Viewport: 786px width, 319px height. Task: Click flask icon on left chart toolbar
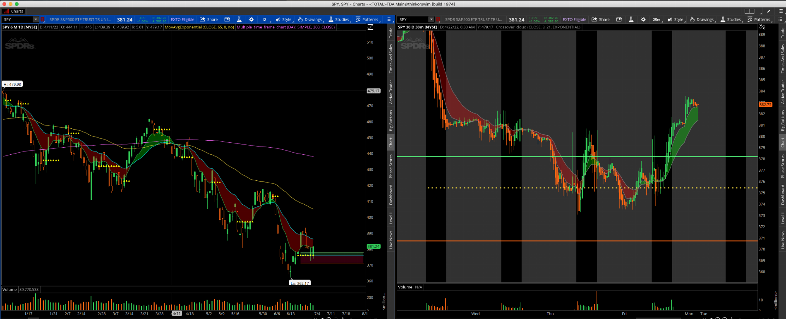pyautogui.click(x=239, y=19)
